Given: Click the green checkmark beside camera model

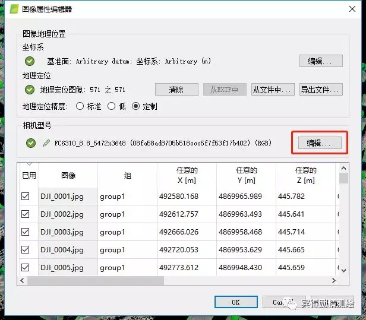Looking at the screenshot, I should tap(31, 143).
